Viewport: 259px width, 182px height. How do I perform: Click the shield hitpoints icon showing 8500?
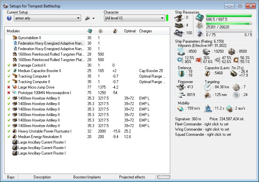(x=181, y=52)
